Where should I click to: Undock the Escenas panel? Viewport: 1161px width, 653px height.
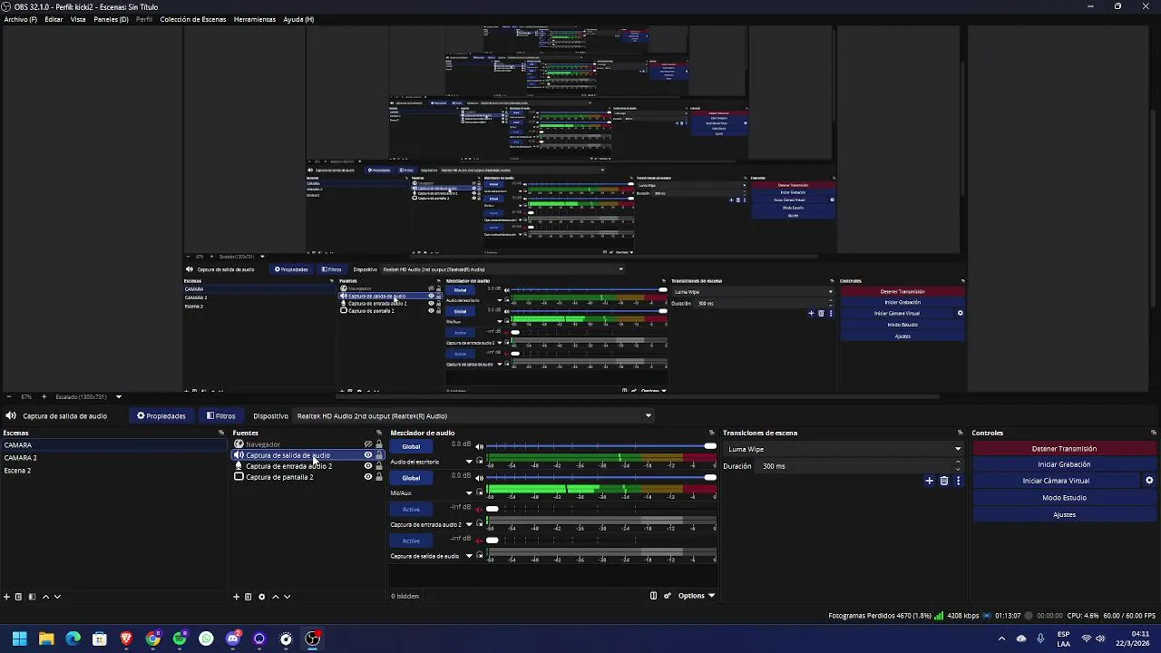221,433
